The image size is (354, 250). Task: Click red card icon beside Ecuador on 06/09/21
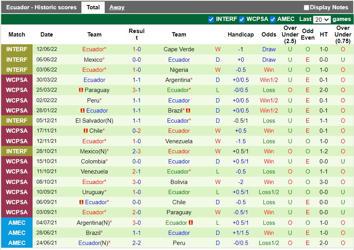81,202
